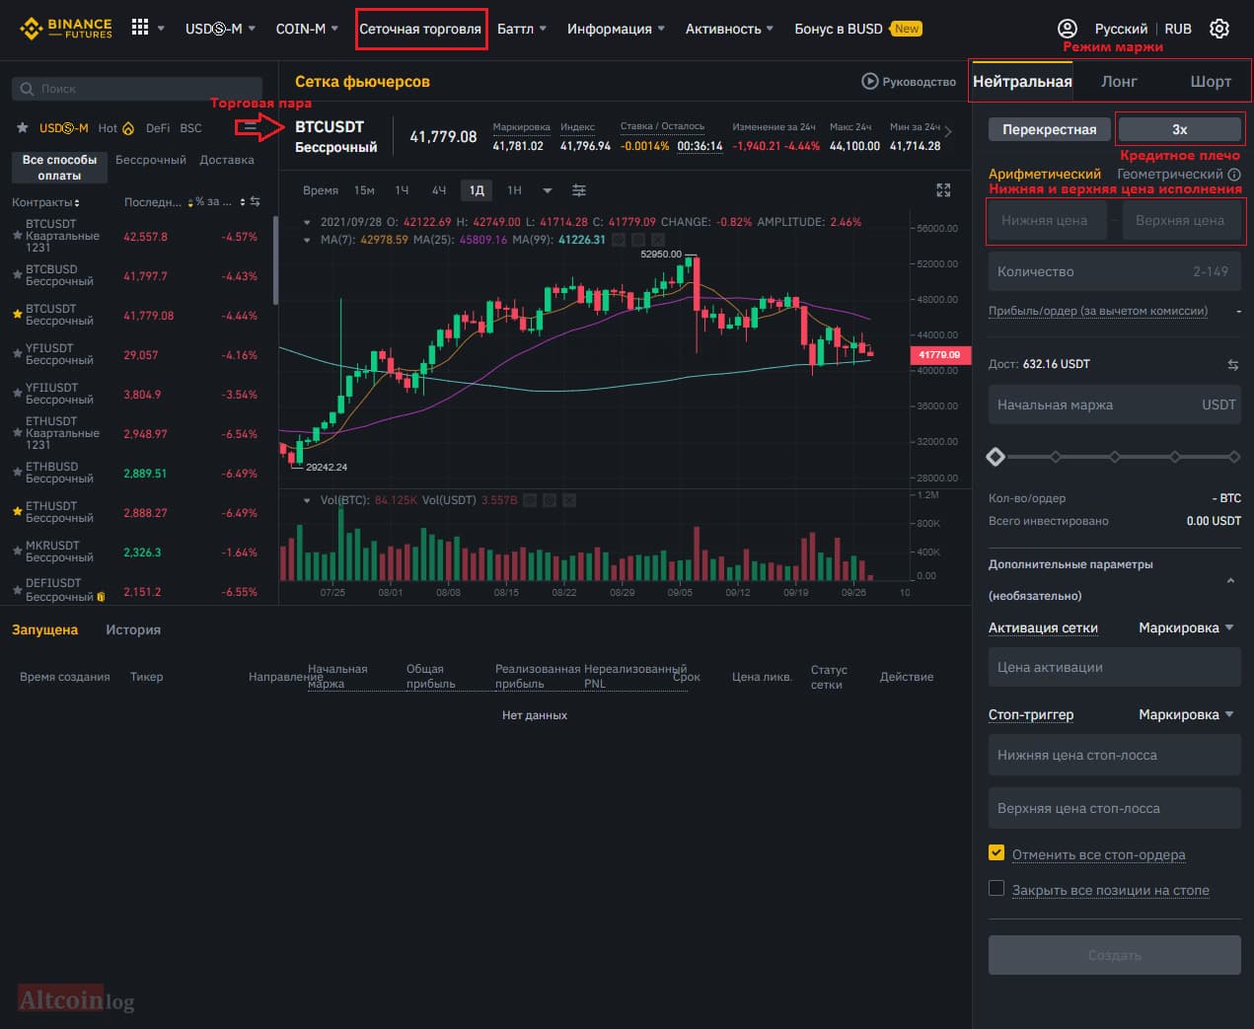Enable Закрыть все позиции на стопе checkbox

(x=996, y=889)
